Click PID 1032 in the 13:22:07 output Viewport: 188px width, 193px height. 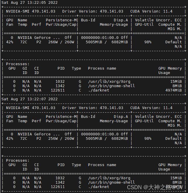(60, 178)
